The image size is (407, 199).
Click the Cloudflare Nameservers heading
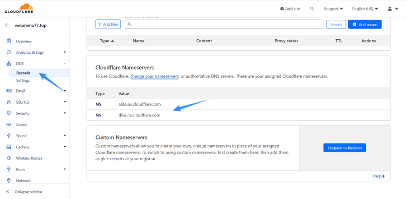click(125, 68)
